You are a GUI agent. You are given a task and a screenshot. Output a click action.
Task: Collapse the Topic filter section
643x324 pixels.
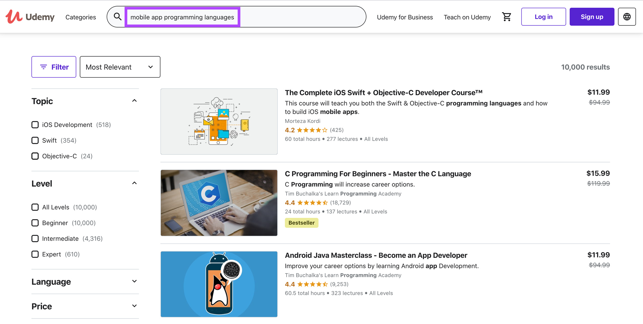click(x=134, y=101)
